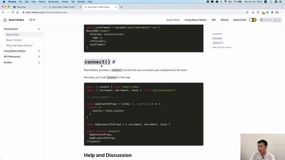Switch to the React App tab
Image resolution: width=285 pixels, height=160 pixels.
29,7
